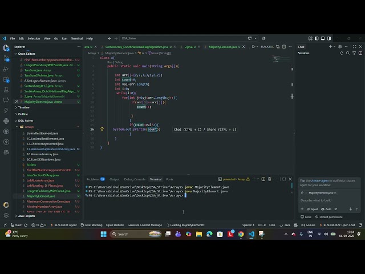The height and width of the screenshot is (274, 365).
Task: Open the Python icon in activity bar
Action: pos(6,121)
